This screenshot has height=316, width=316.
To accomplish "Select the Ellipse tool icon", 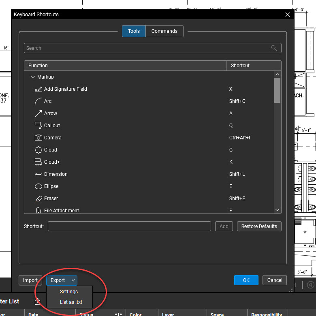I will 38,186.
